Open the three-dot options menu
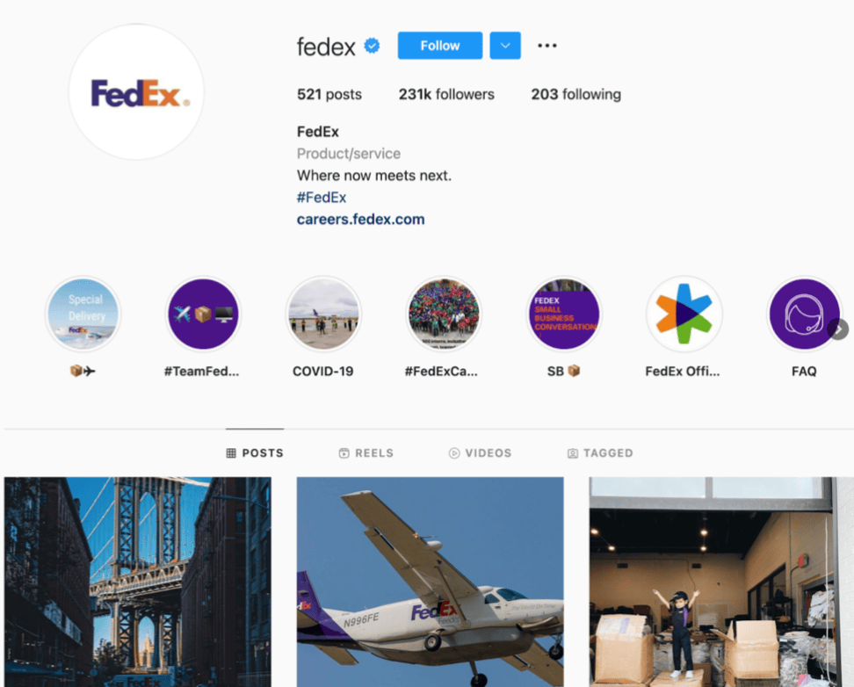 (x=546, y=45)
